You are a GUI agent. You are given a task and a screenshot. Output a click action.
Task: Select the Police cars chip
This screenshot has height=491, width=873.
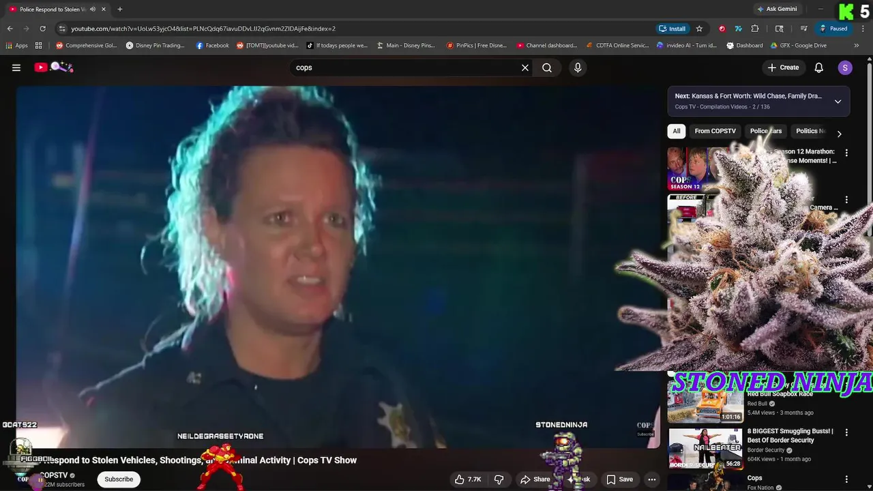tap(766, 131)
